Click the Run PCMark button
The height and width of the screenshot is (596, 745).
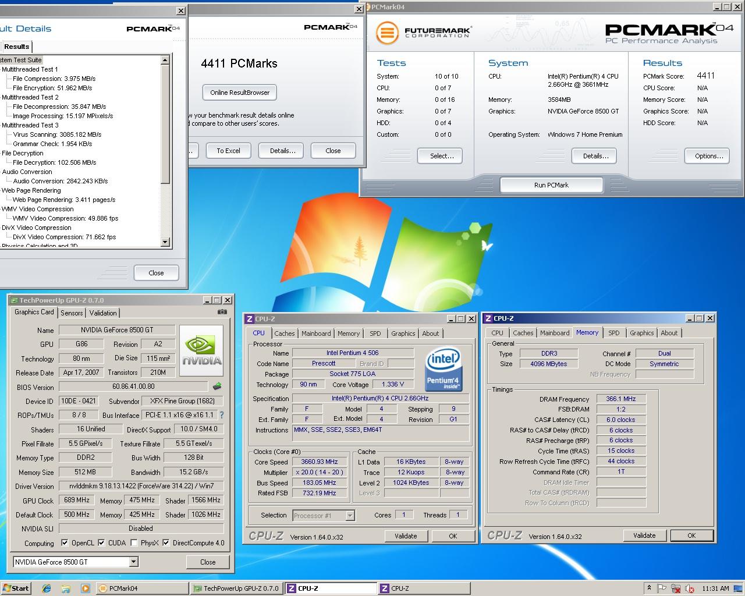point(551,185)
